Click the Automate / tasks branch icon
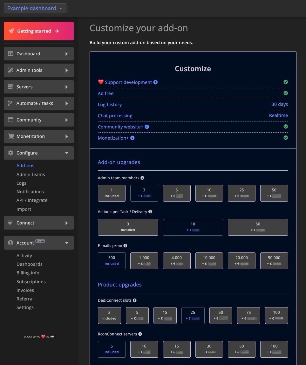The image size is (306, 365). click(10, 103)
